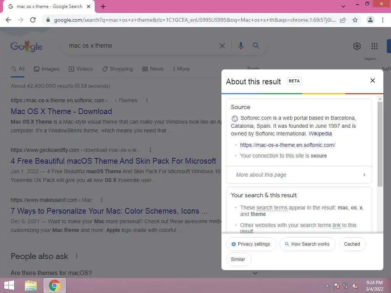Open three-dot menu for softonic result
The width and height of the screenshot is (391, 293).
point(147,100)
